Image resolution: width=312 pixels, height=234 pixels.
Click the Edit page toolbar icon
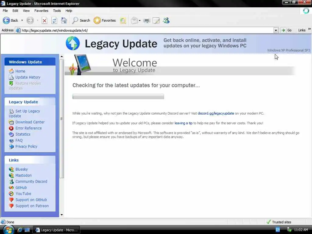pyautogui.click(x=156, y=20)
